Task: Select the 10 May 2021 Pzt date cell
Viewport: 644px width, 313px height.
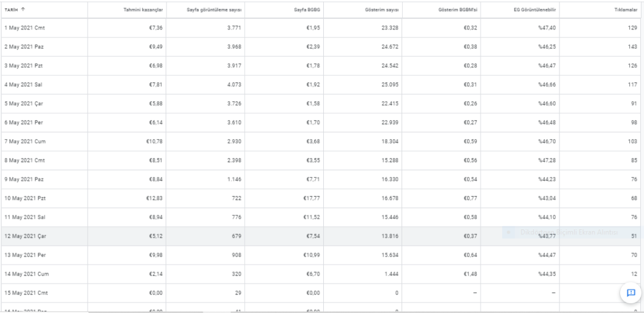Action: (25, 198)
